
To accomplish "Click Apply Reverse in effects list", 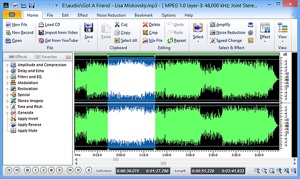I will (x=29, y=125).
